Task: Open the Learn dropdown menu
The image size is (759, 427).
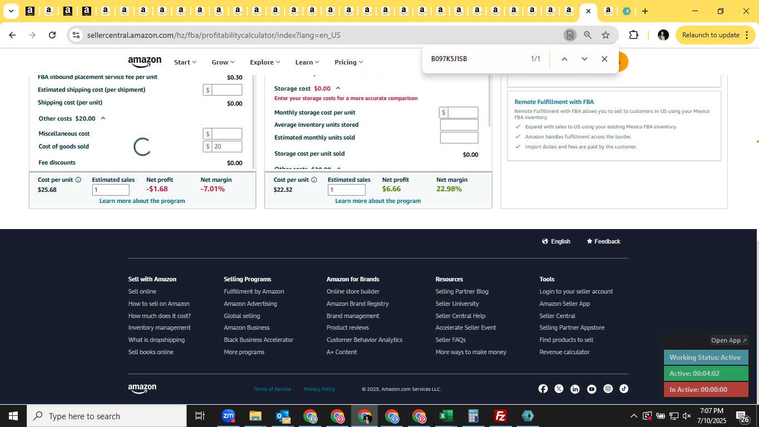Action: tap(307, 62)
